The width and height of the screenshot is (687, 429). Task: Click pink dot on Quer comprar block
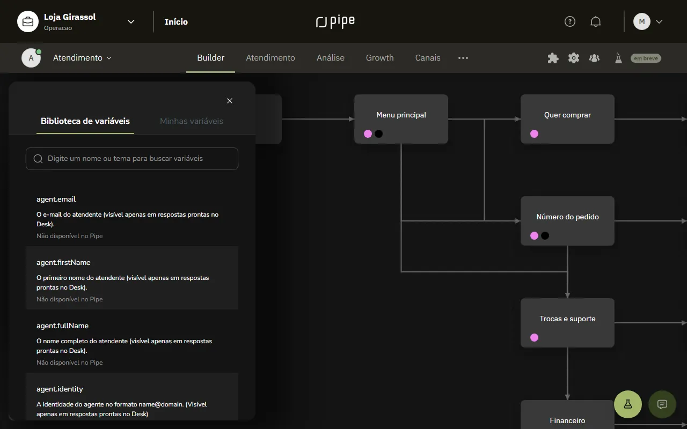tap(534, 134)
